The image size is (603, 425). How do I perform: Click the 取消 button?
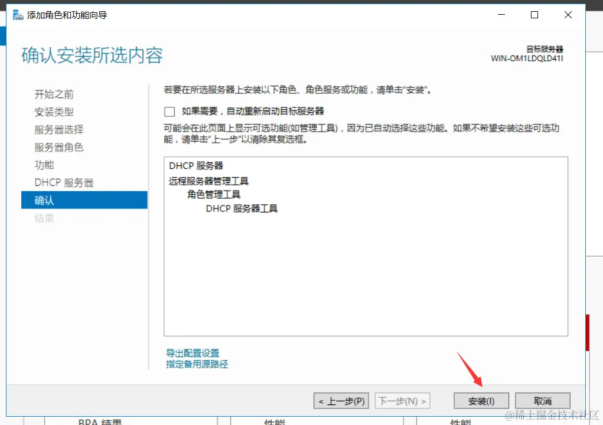pyautogui.click(x=543, y=401)
